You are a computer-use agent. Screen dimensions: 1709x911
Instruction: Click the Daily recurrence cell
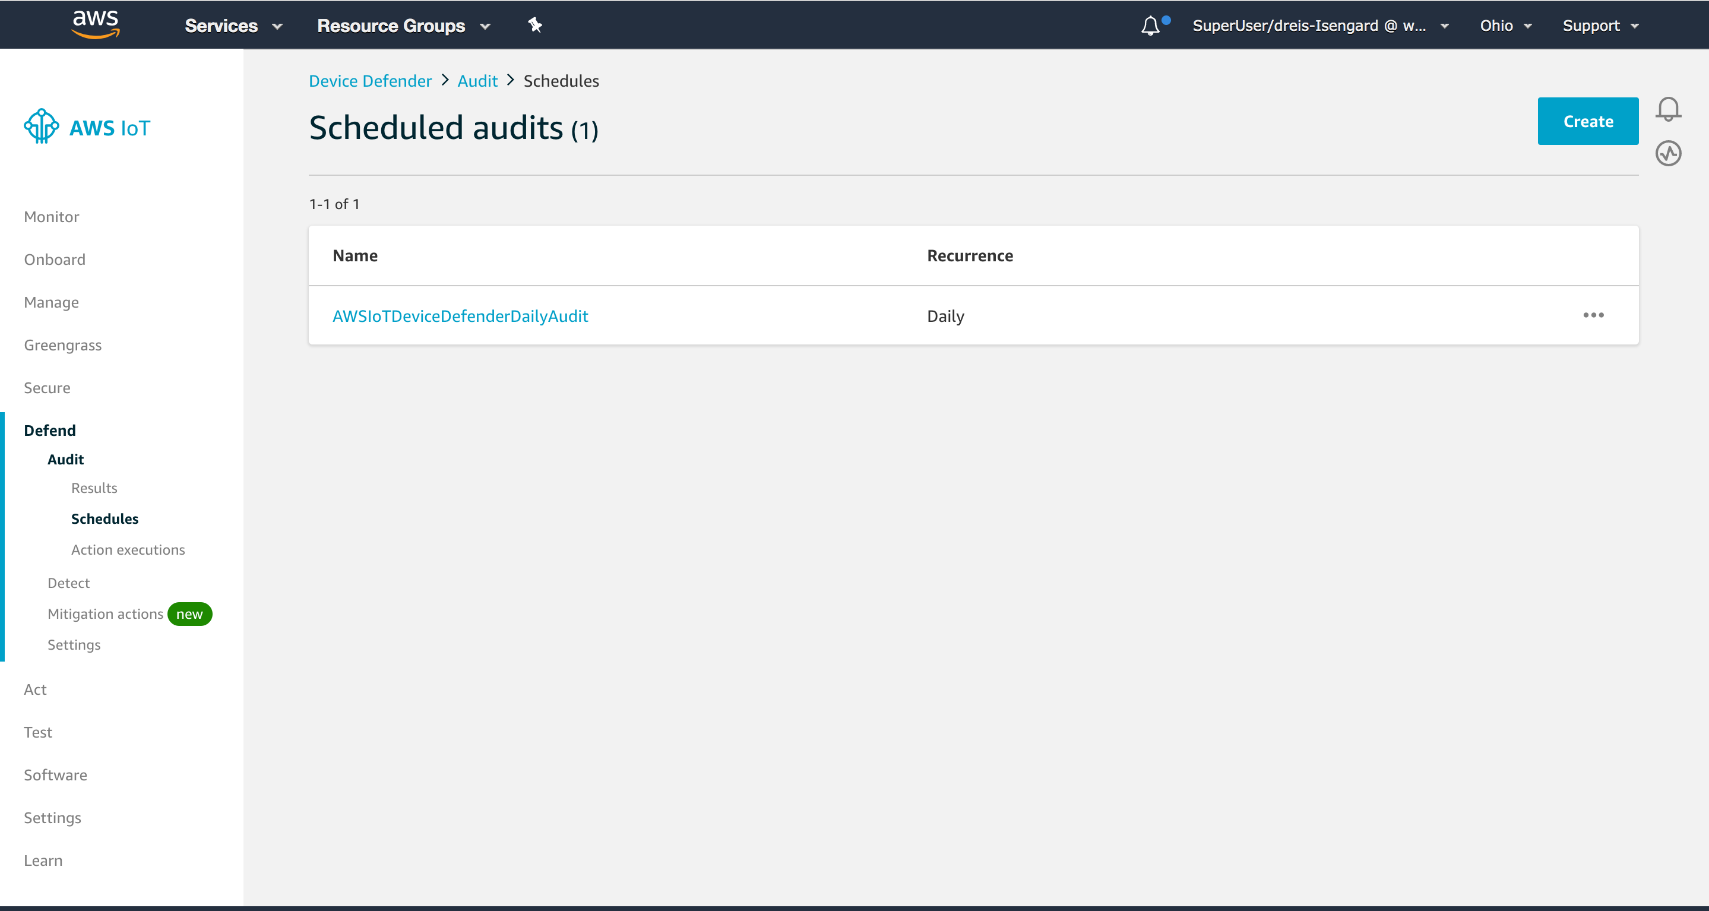(945, 316)
